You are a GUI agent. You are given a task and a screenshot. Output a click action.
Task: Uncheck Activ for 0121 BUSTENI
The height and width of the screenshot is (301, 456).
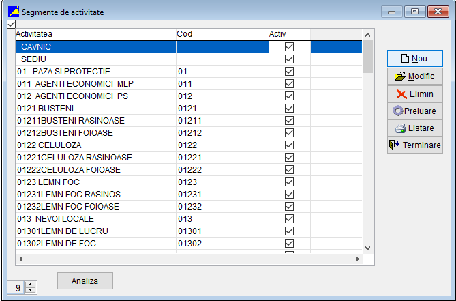[289, 109]
